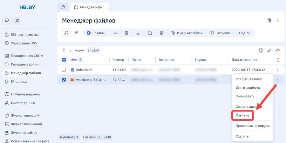This screenshot has width=286, height=143.
Task: Choose Имя и атрибуты from context menu
Action: coord(253,88)
